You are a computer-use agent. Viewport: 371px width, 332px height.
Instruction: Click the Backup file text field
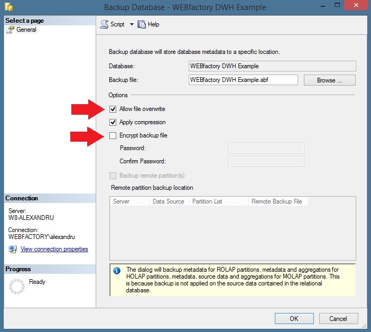pos(243,80)
